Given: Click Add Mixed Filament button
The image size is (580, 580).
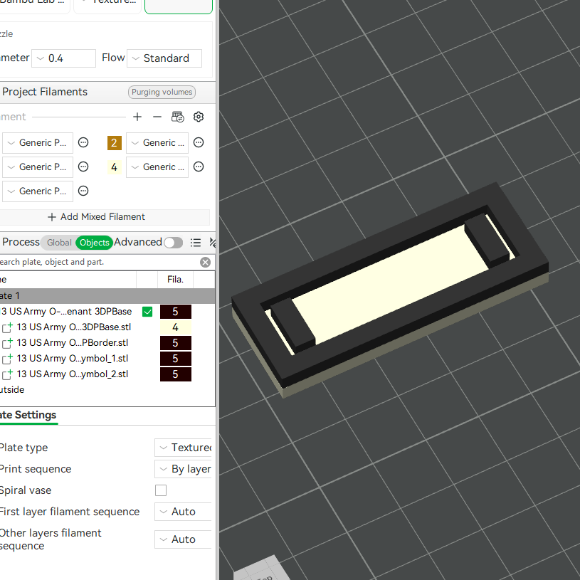Looking at the screenshot, I should click(x=96, y=217).
